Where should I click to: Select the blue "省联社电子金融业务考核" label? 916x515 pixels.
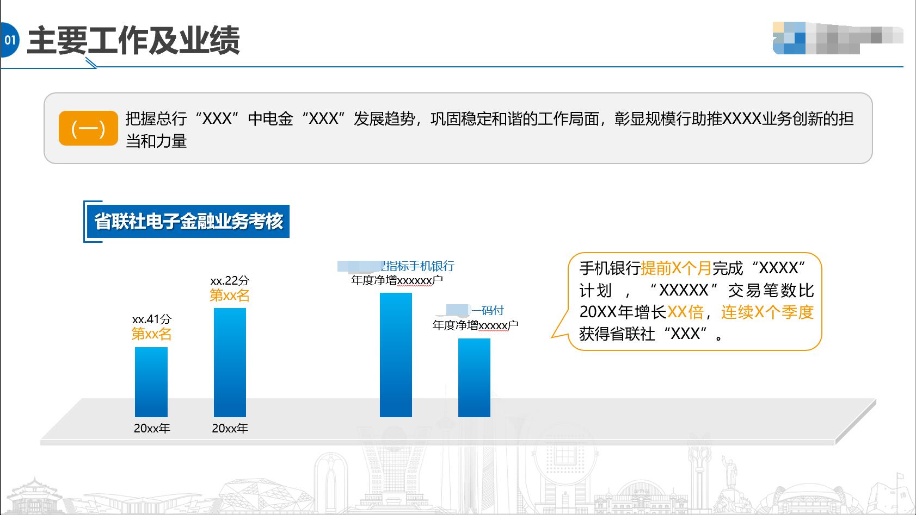pos(188,222)
